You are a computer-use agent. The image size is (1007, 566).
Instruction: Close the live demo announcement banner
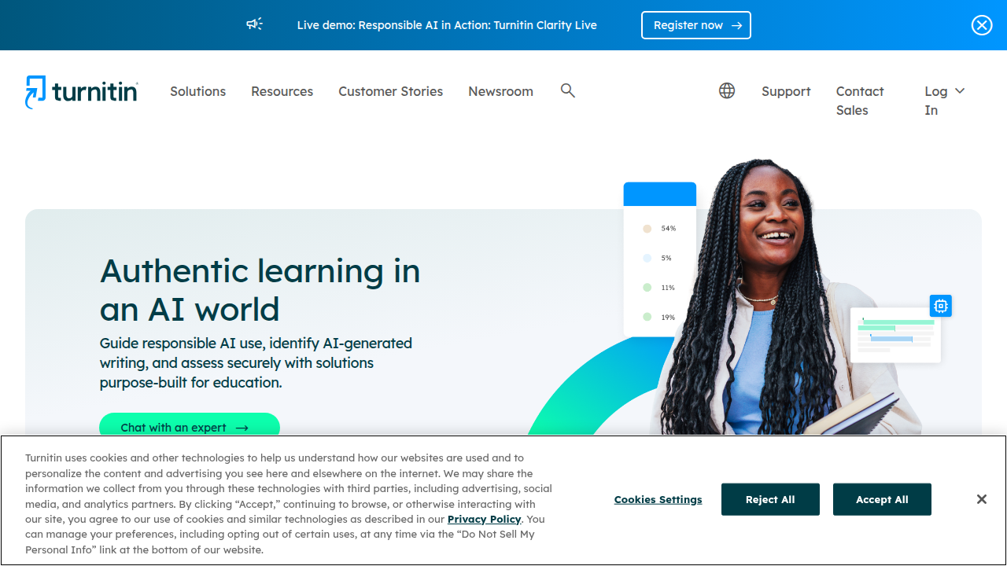coord(982,25)
